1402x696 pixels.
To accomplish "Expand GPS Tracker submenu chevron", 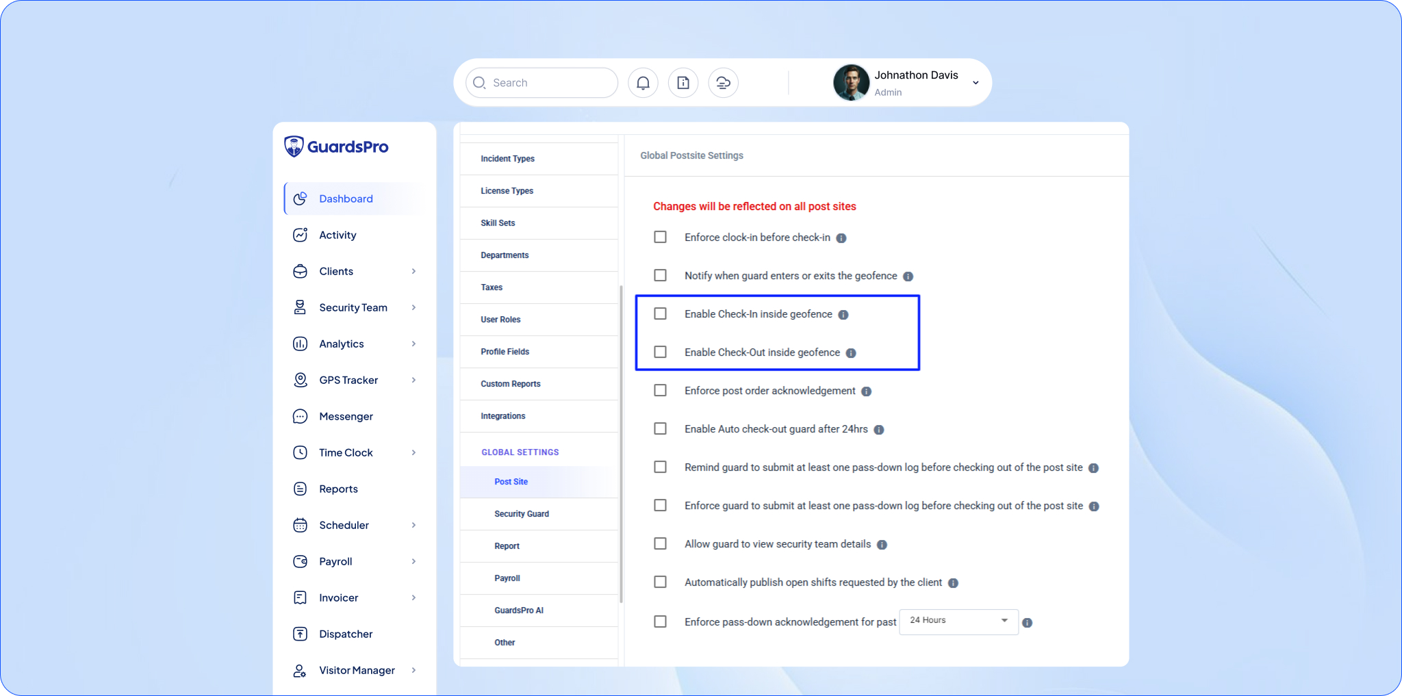I will point(413,380).
